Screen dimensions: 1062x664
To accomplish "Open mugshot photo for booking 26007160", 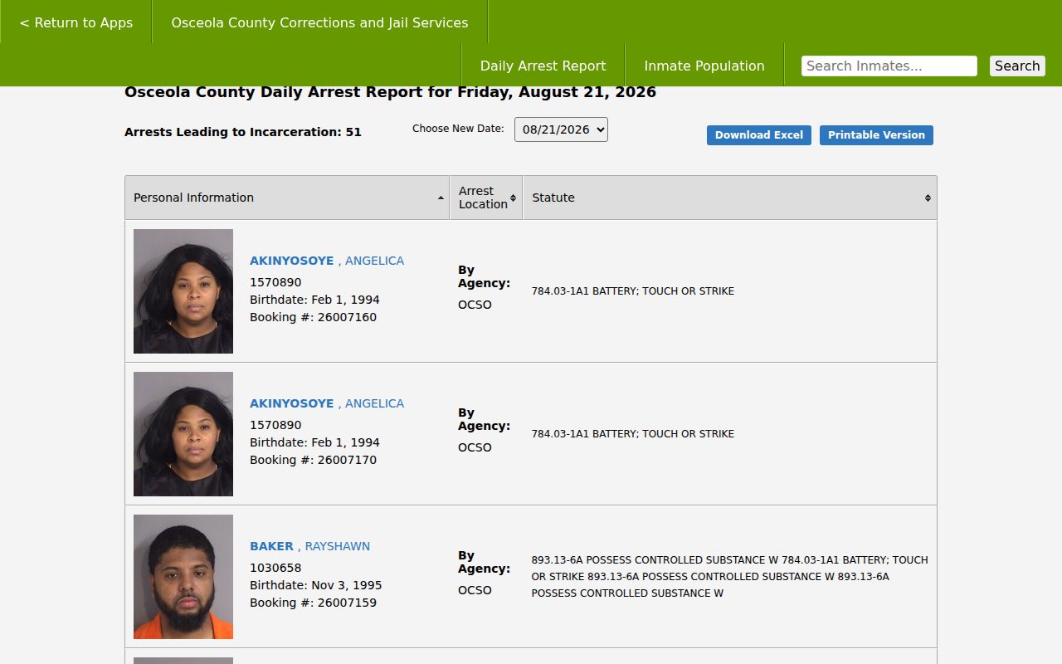I will point(183,291).
